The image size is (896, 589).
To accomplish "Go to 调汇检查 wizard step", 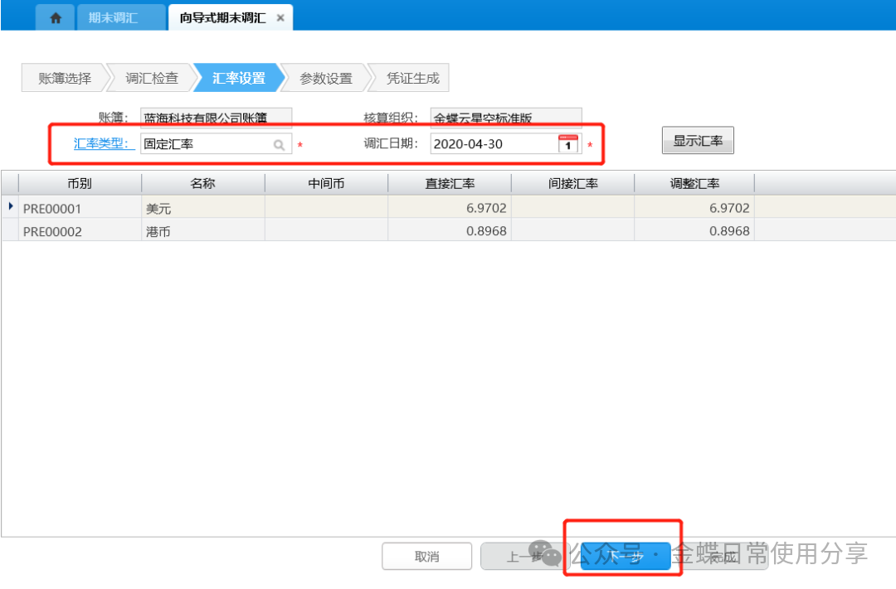I will click(152, 79).
